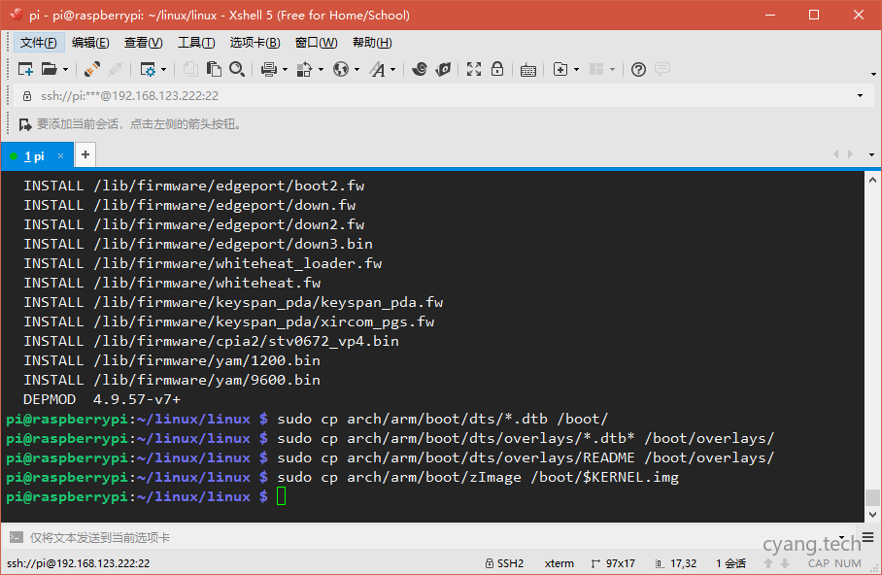882x575 pixels.
Task: Open the font A dropdown arrow
Action: tap(393, 69)
